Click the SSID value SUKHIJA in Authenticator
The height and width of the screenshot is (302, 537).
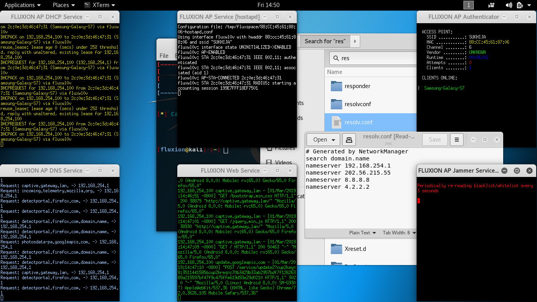click(x=477, y=37)
